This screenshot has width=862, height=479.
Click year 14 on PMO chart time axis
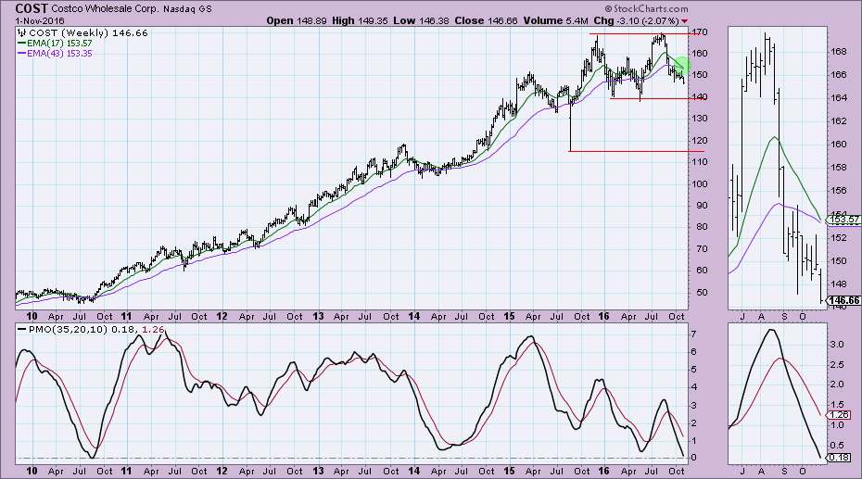tap(414, 471)
